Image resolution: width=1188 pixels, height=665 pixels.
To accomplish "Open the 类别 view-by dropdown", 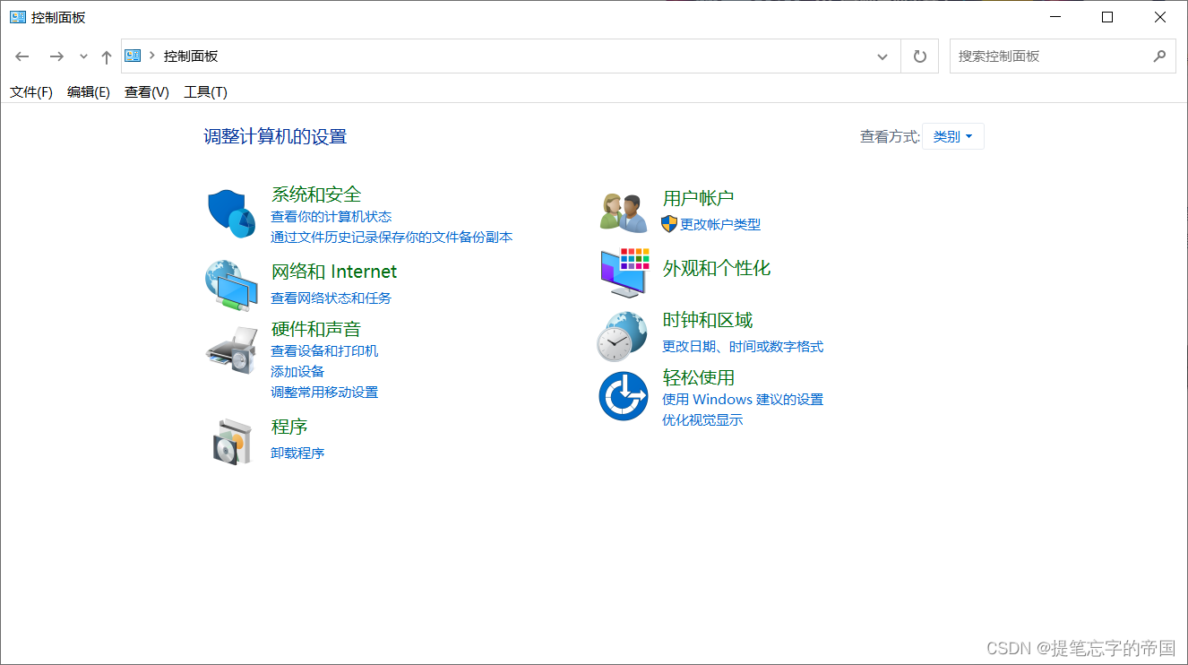I will pos(953,136).
